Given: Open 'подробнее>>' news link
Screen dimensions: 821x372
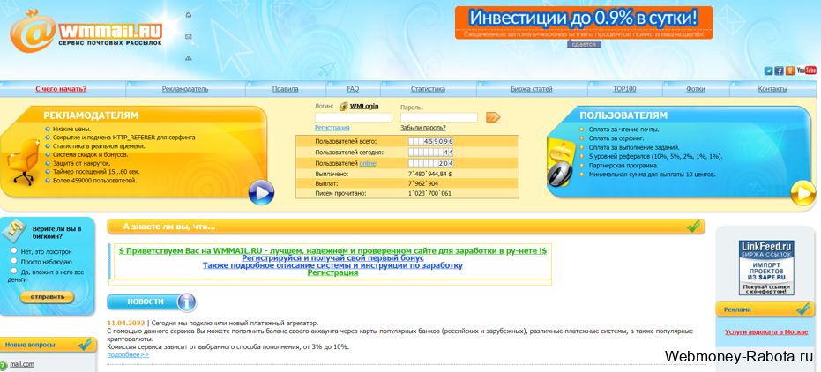Looking at the screenshot, I should point(128,354).
